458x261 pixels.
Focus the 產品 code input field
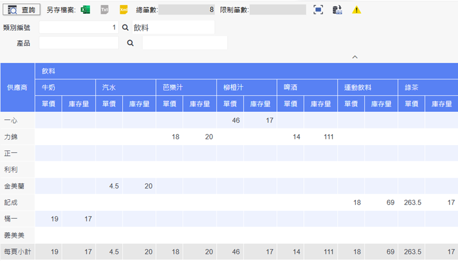tap(78, 43)
